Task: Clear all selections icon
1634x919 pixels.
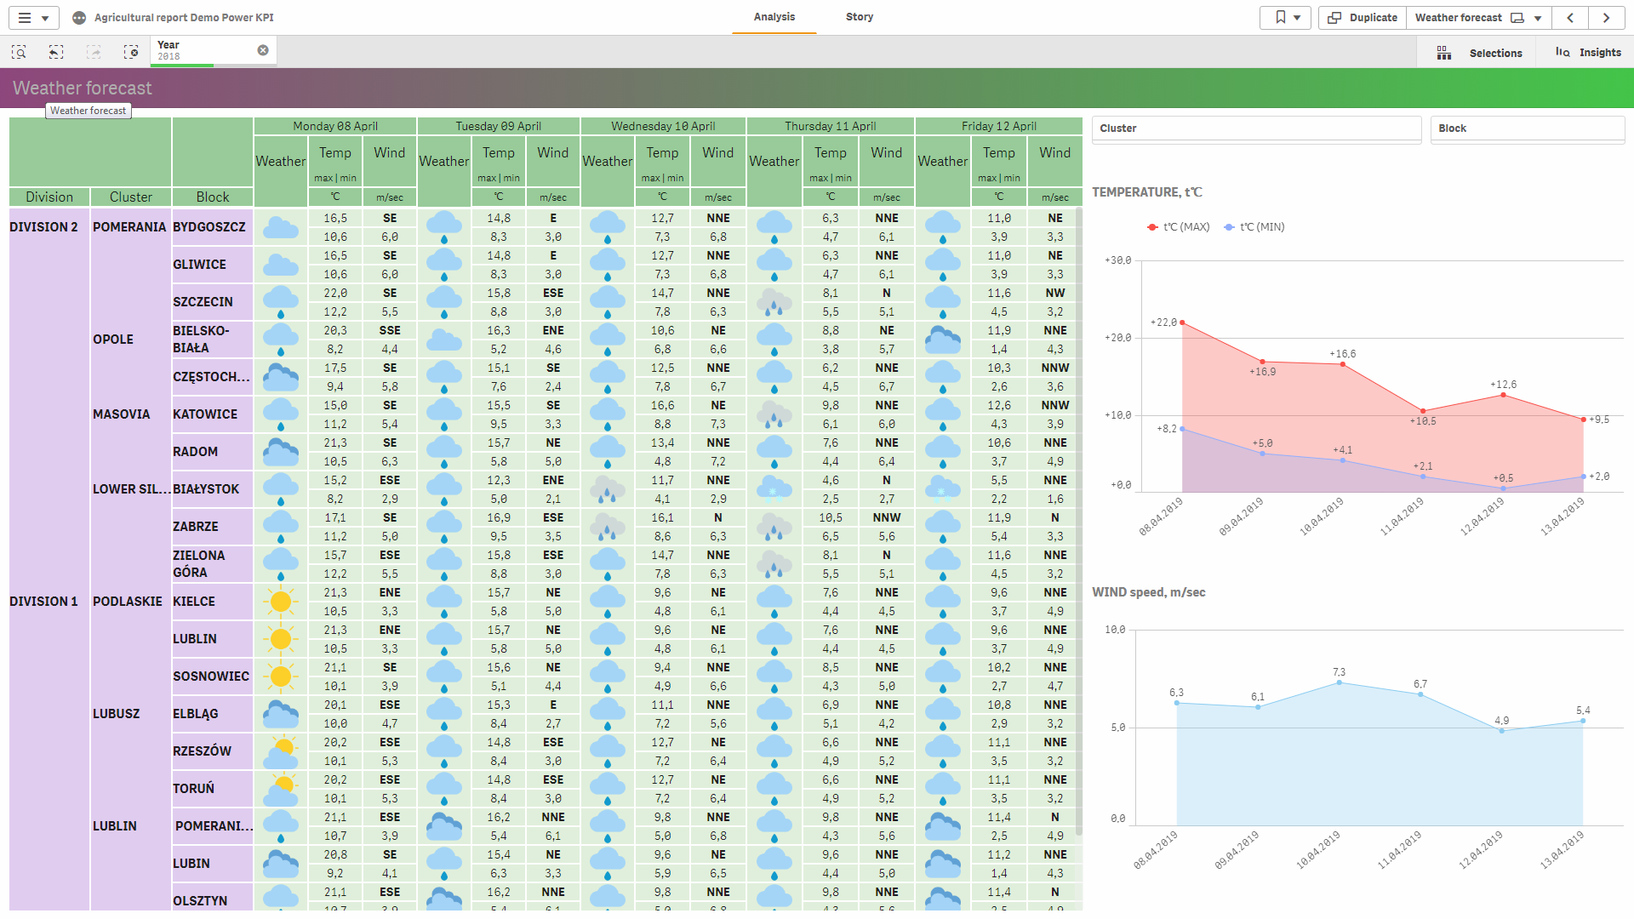Action: coord(131,52)
